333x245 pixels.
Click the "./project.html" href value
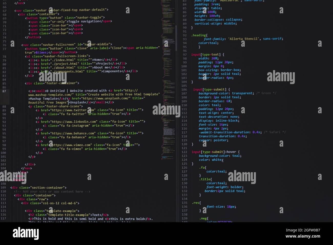(65, 64)
